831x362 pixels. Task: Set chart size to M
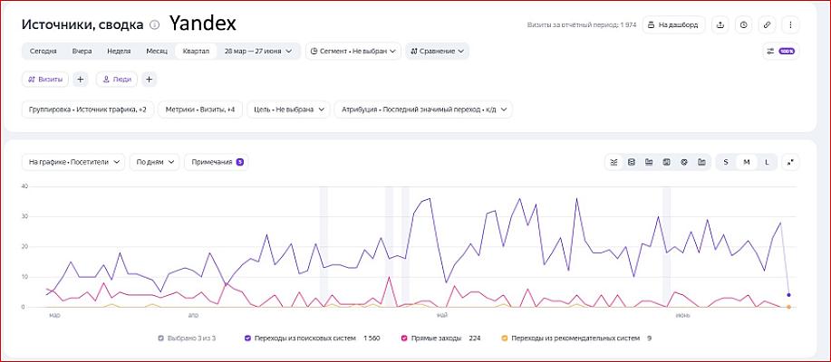point(746,162)
